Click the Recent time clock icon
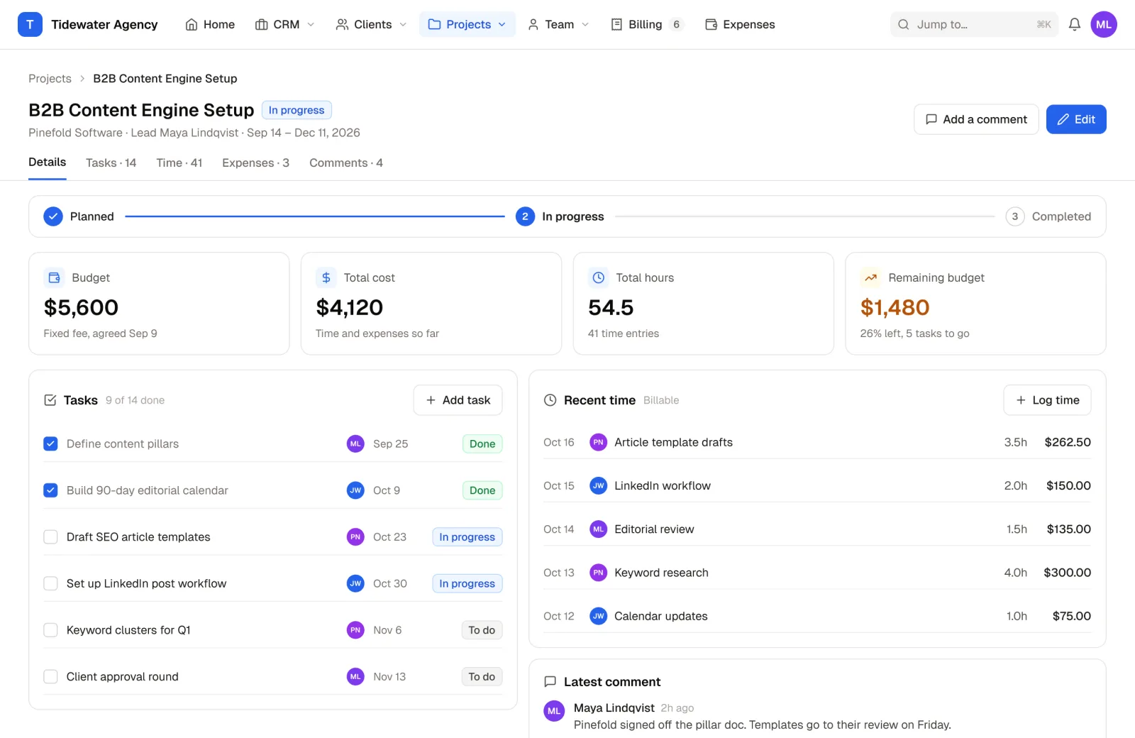The width and height of the screenshot is (1135, 738). (x=550, y=400)
